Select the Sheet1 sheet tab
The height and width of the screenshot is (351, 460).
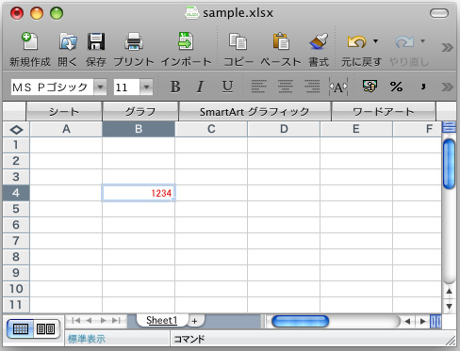tap(162, 320)
